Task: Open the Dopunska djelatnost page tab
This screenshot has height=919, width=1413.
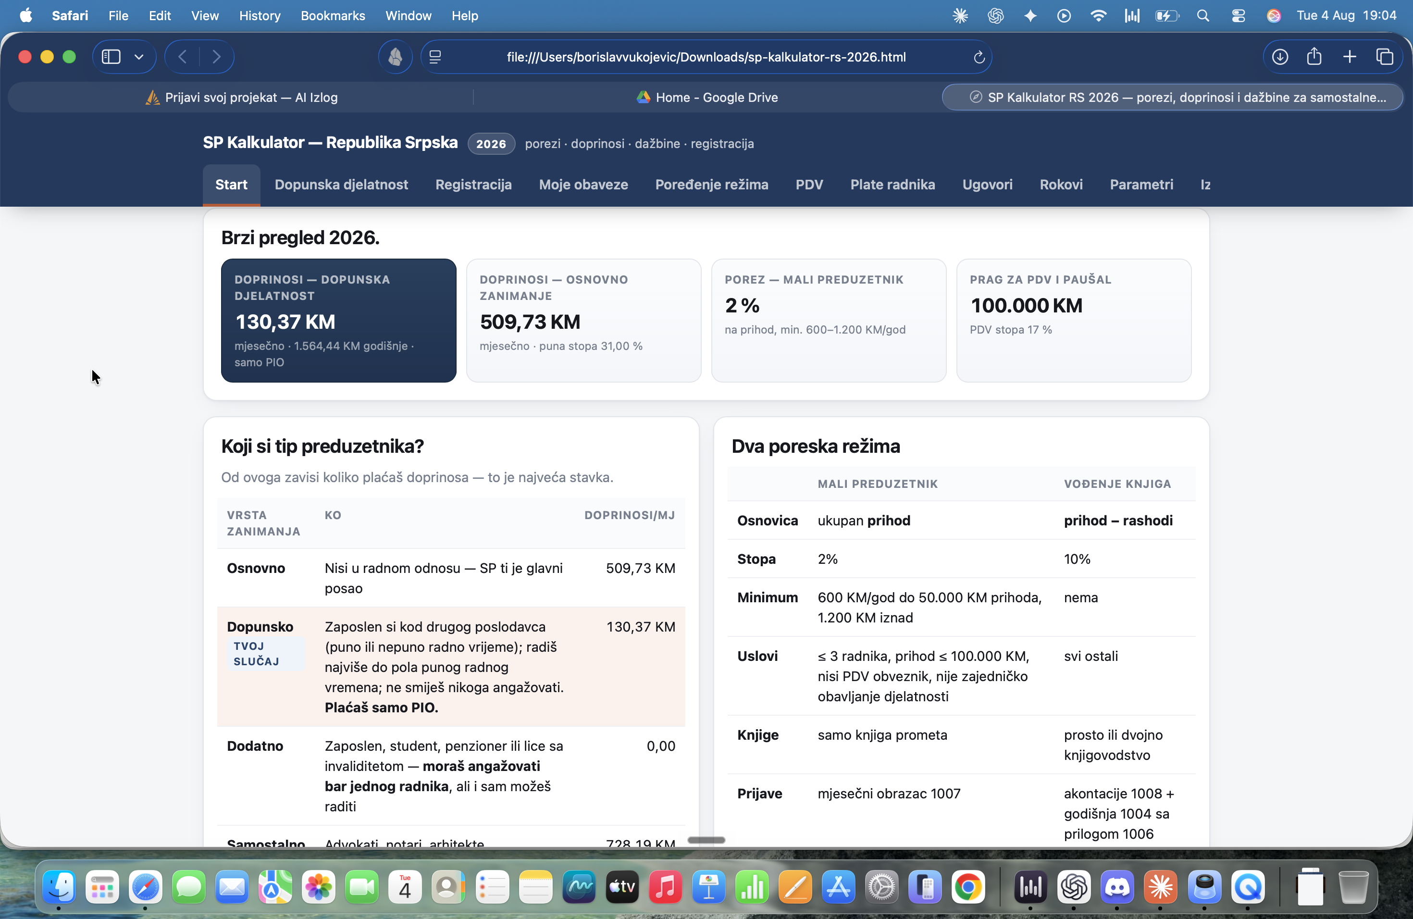Action: [341, 185]
